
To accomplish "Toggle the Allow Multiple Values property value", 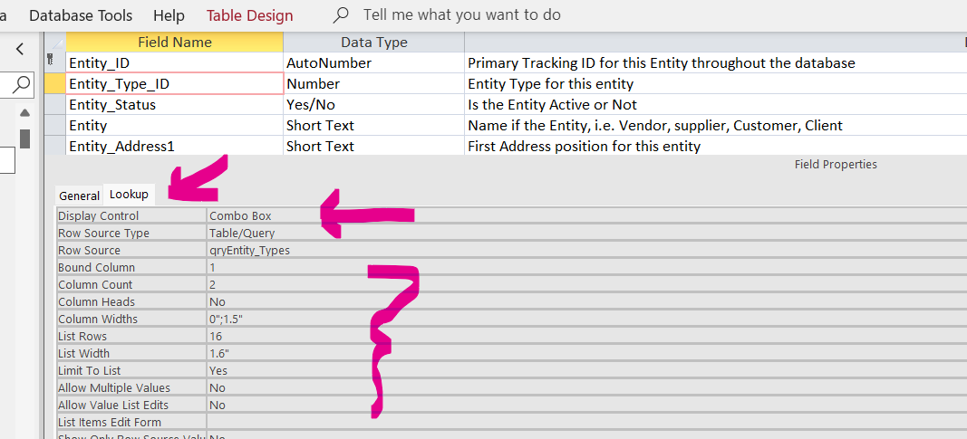I will pyautogui.click(x=580, y=388).
